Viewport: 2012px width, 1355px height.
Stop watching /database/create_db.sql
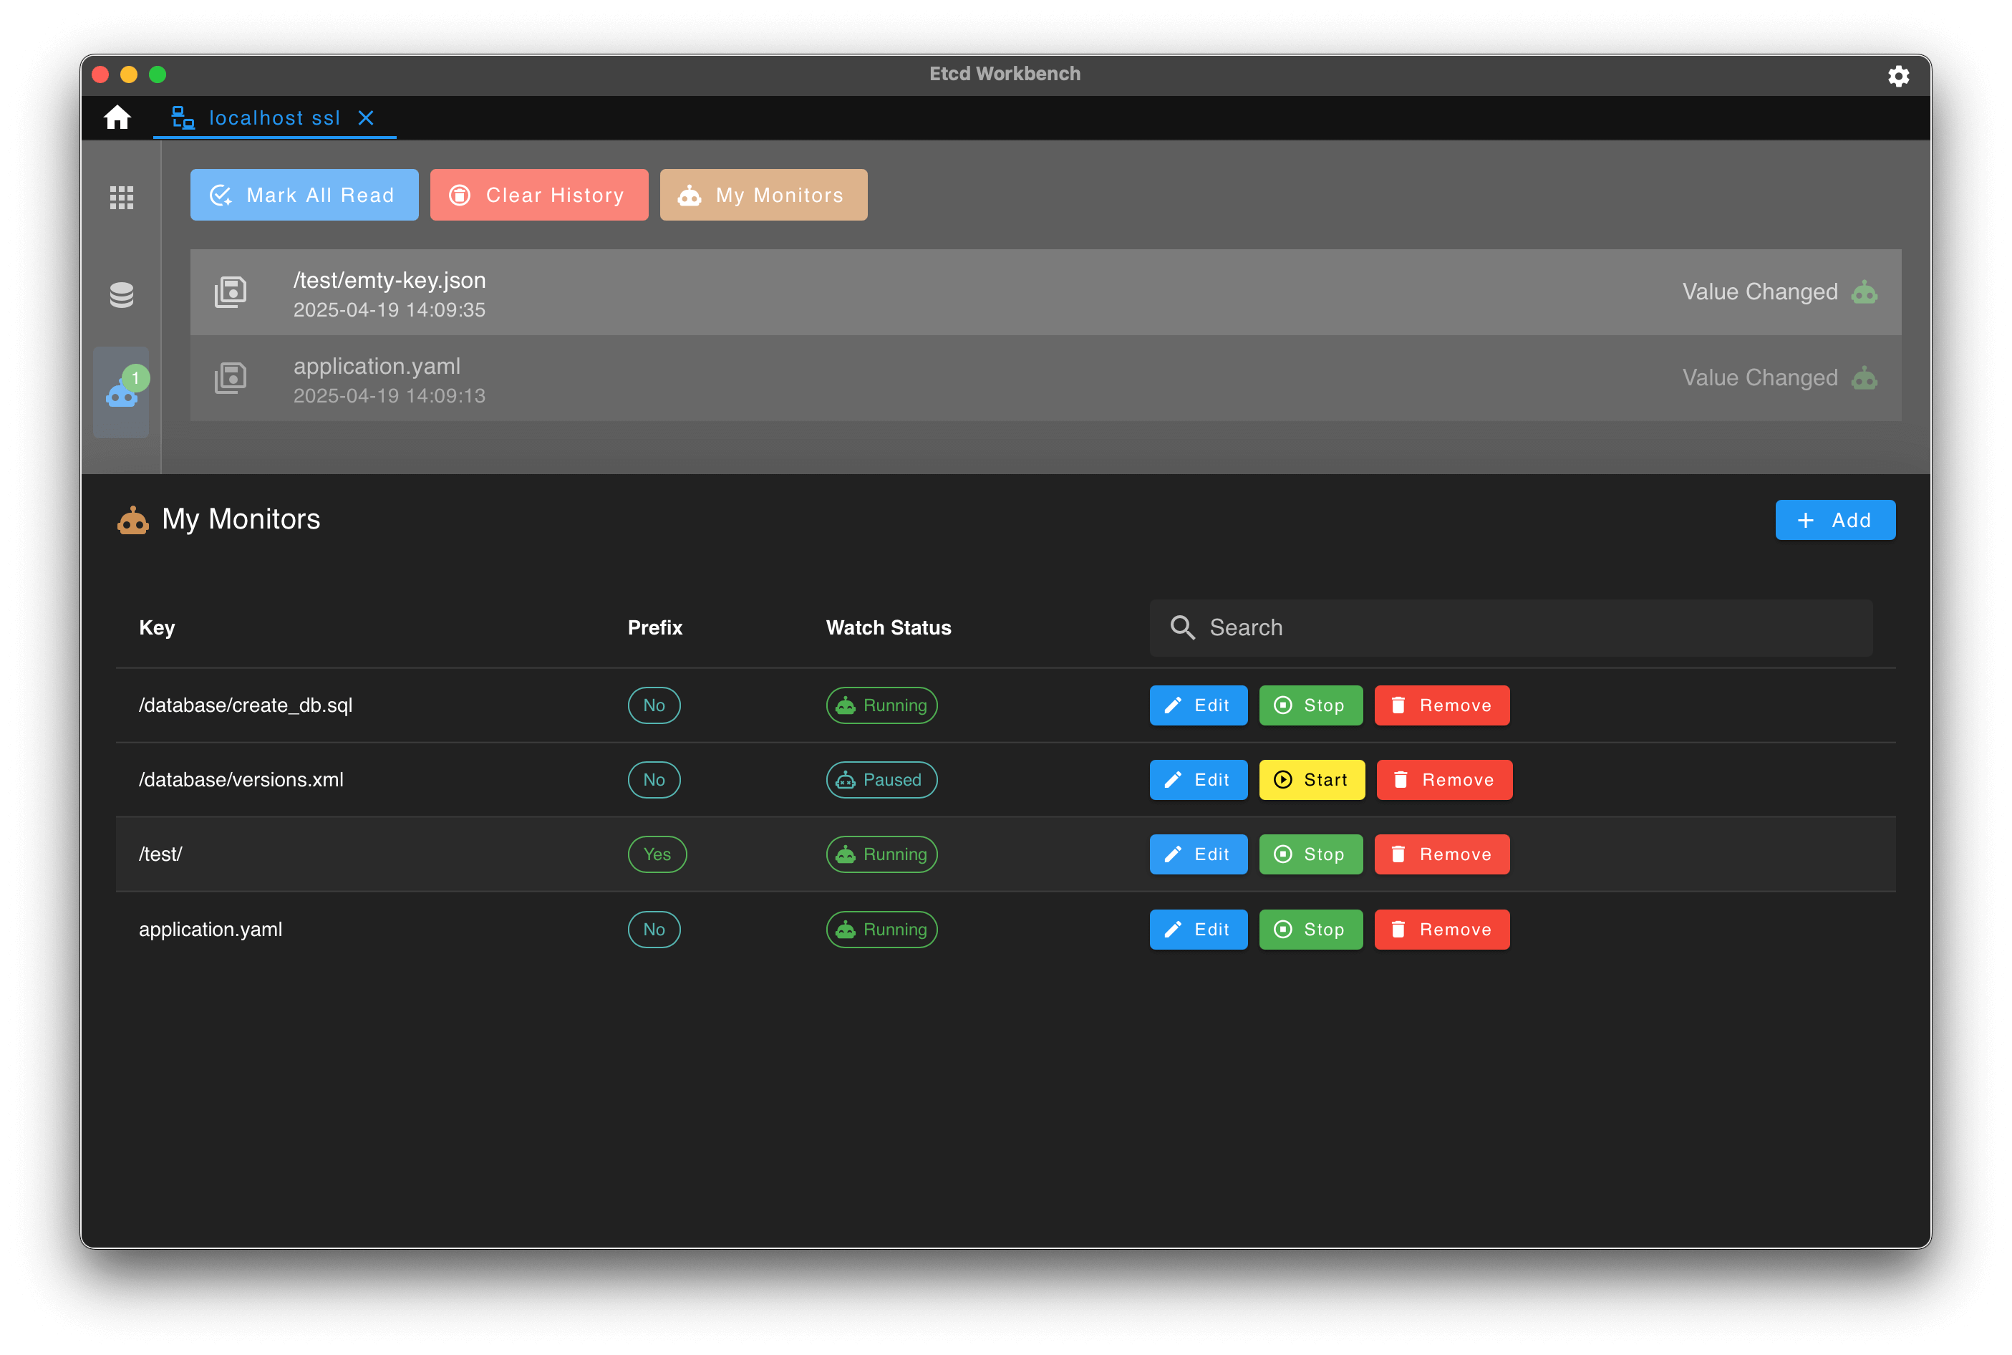pyautogui.click(x=1310, y=705)
